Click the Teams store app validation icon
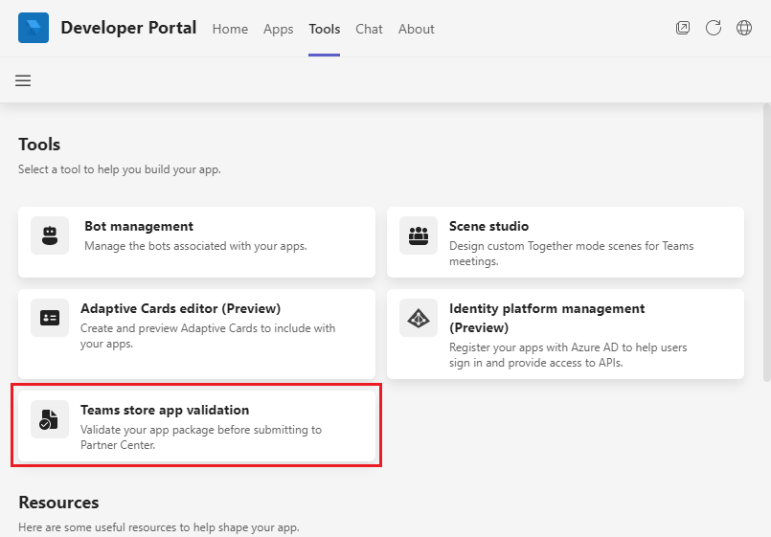 (x=50, y=419)
